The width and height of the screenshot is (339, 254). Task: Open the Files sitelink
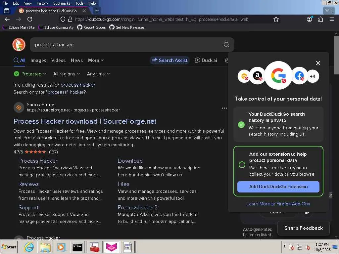point(123,184)
